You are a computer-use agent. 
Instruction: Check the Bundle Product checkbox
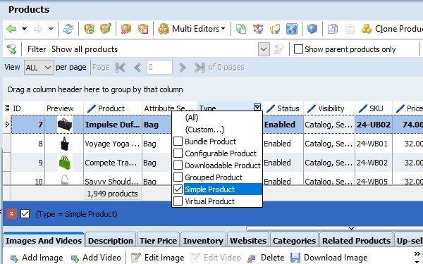coord(178,142)
